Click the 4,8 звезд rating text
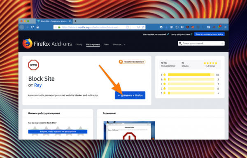Image resolution: width=247 pixels, height=158 pixels. pyautogui.click(x=210, y=66)
